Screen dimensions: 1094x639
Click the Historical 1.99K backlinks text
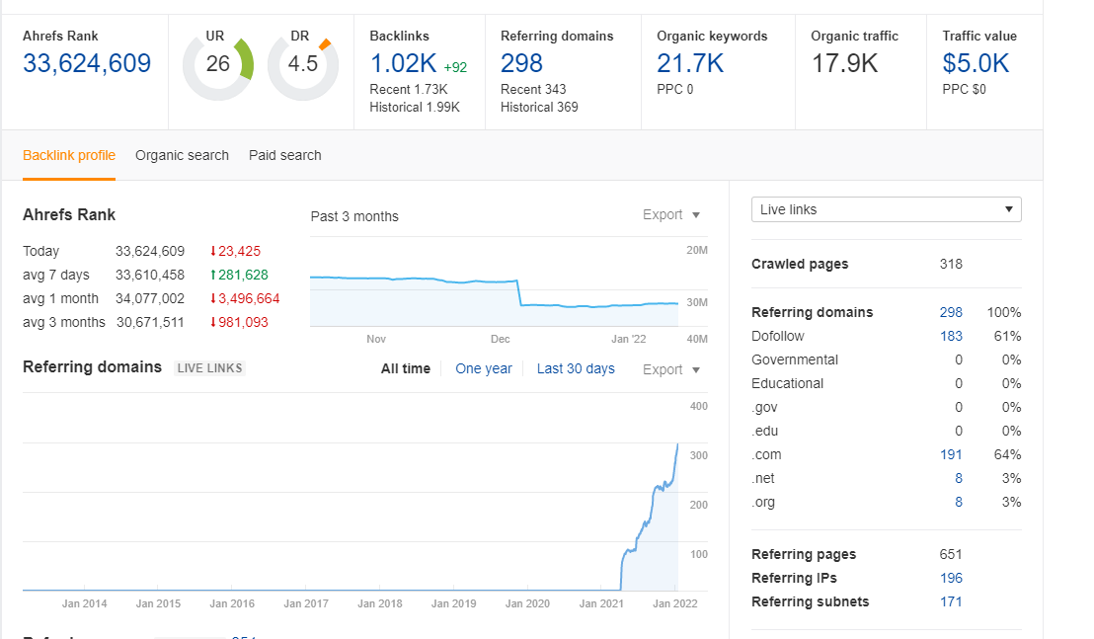click(x=415, y=108)
